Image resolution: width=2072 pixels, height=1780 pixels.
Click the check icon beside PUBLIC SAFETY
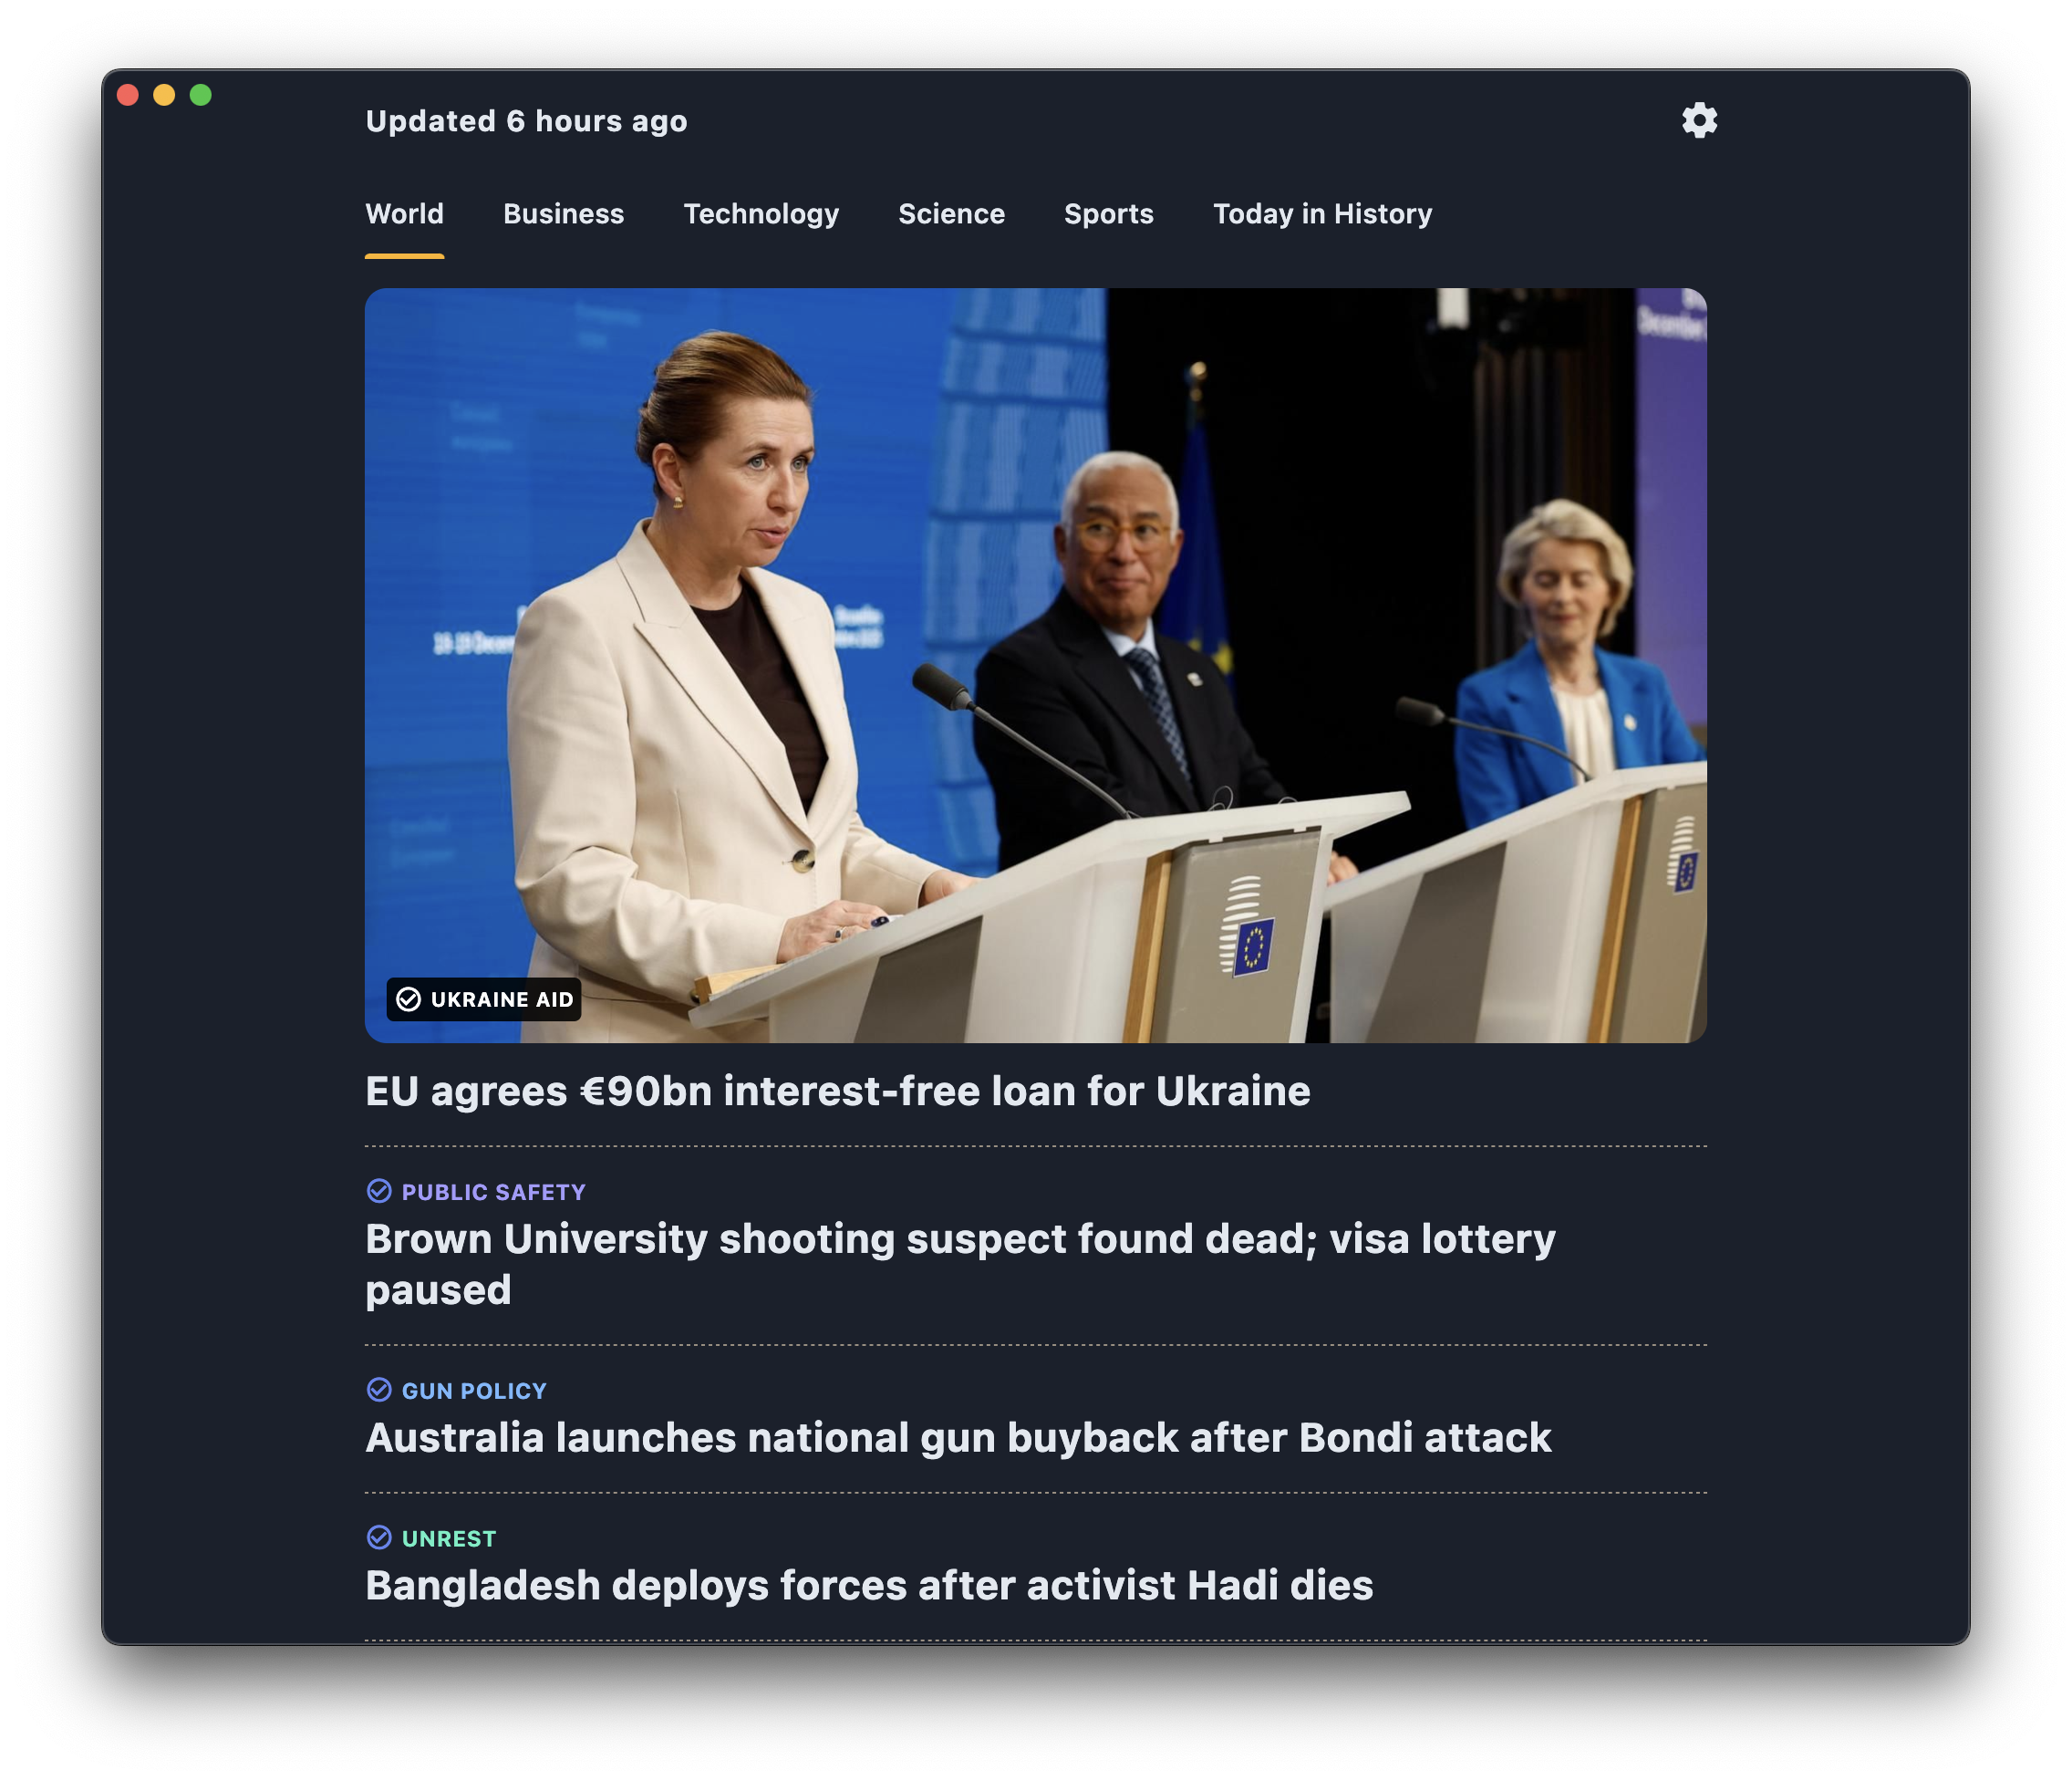click(x=380, y=1191)
